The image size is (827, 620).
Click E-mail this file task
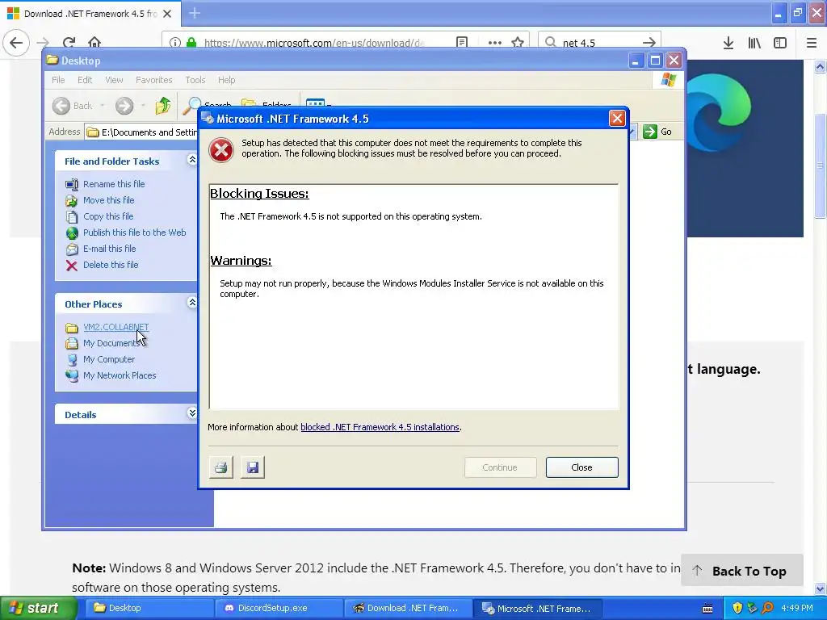109,249
